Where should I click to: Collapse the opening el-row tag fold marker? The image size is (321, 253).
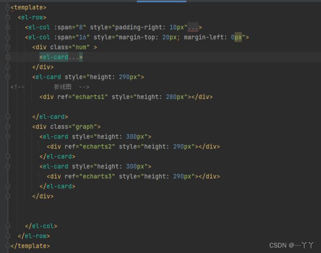[x=8, y=18]
